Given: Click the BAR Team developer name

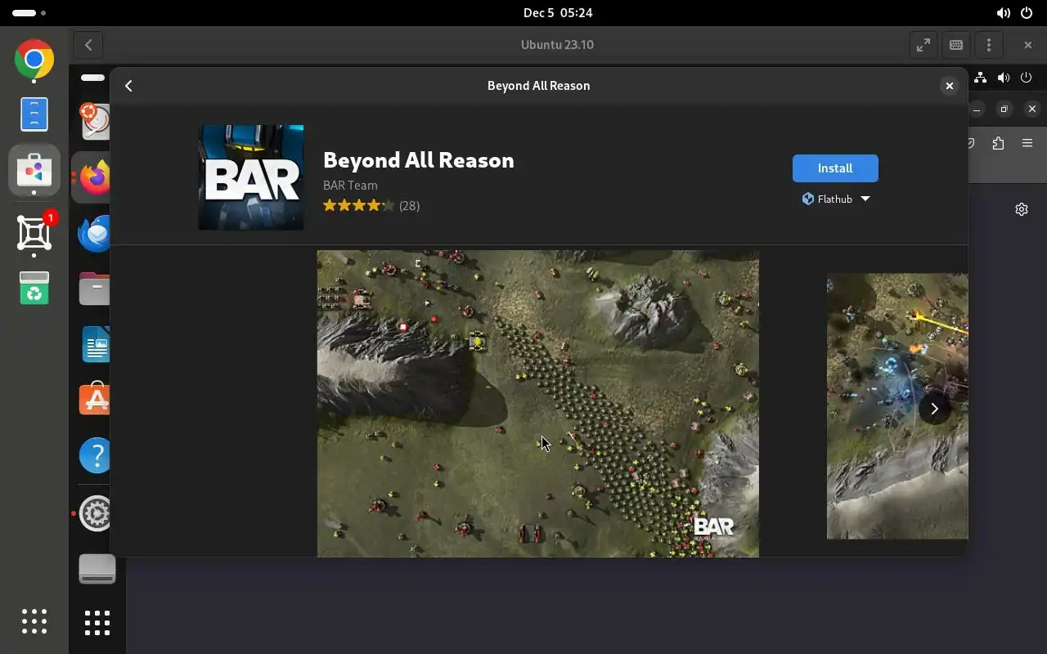Looking at the screenshot, I should [x=350, y=186].
